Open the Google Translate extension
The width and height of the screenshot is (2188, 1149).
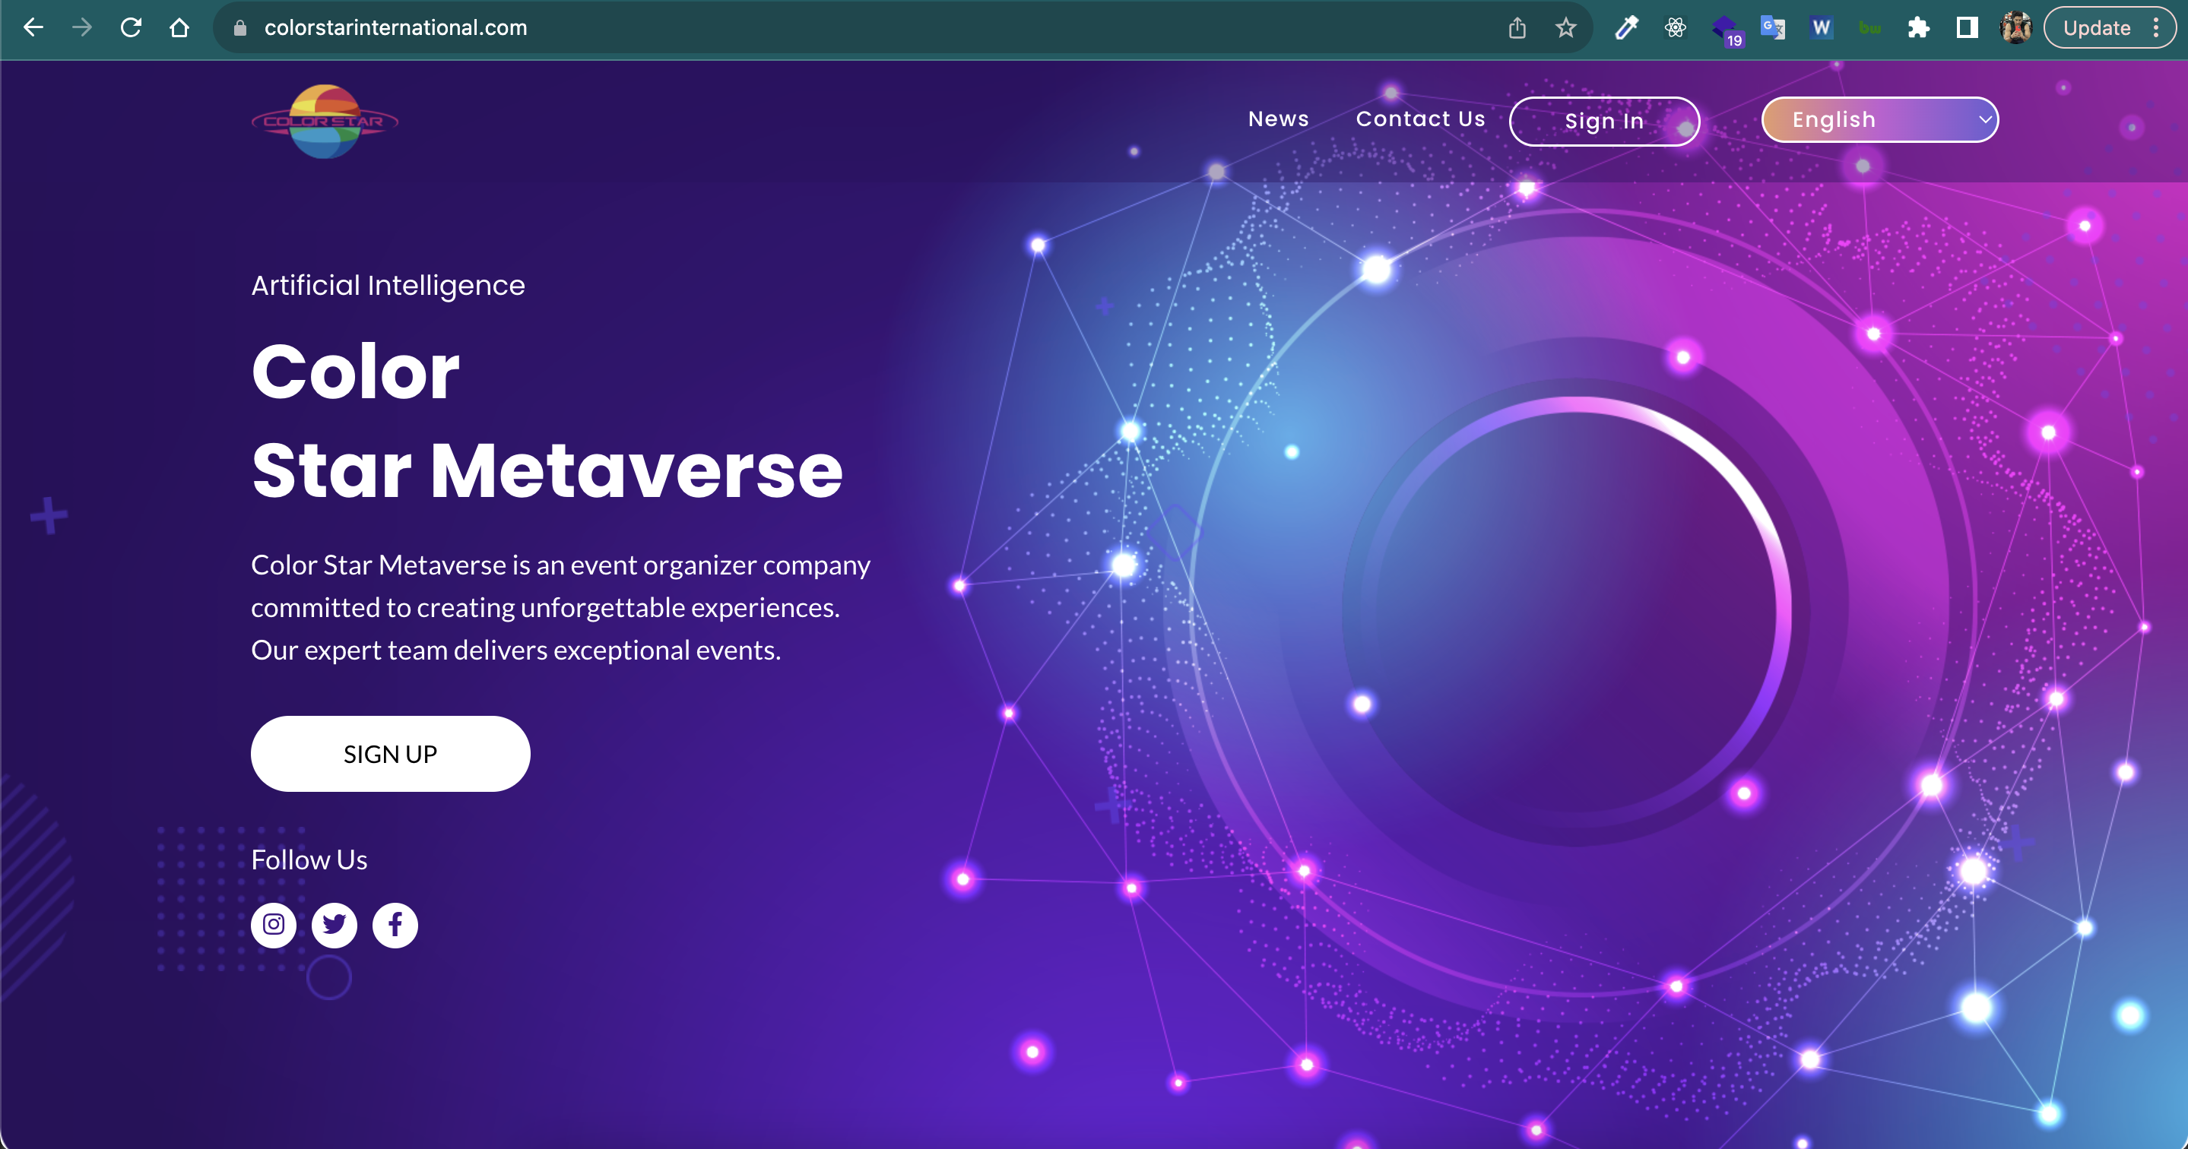pos(1773,28)
